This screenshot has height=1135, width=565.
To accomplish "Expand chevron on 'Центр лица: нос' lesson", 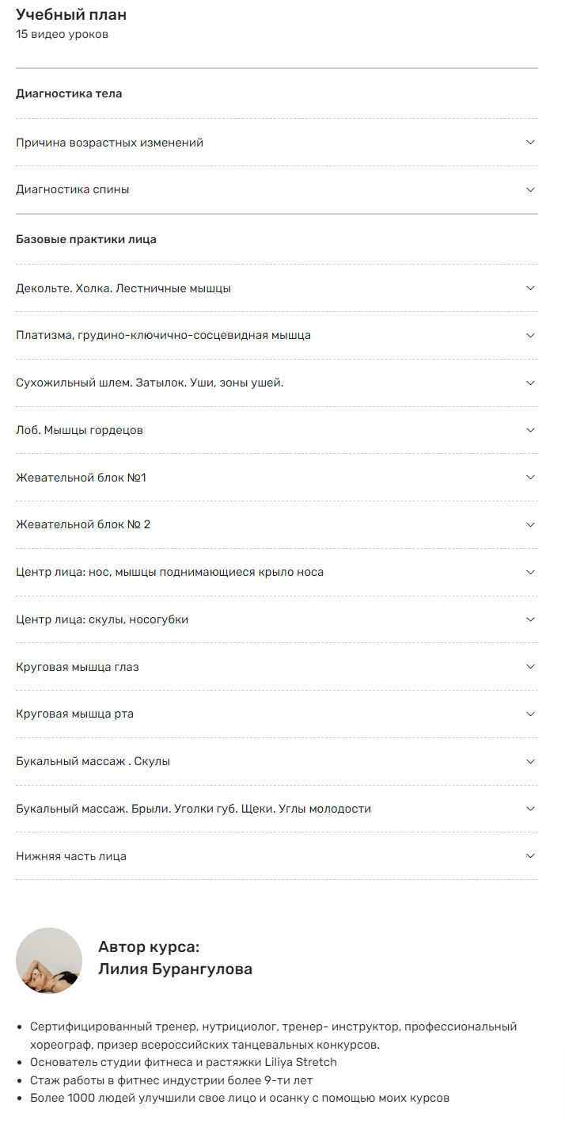I will point(530,572).
